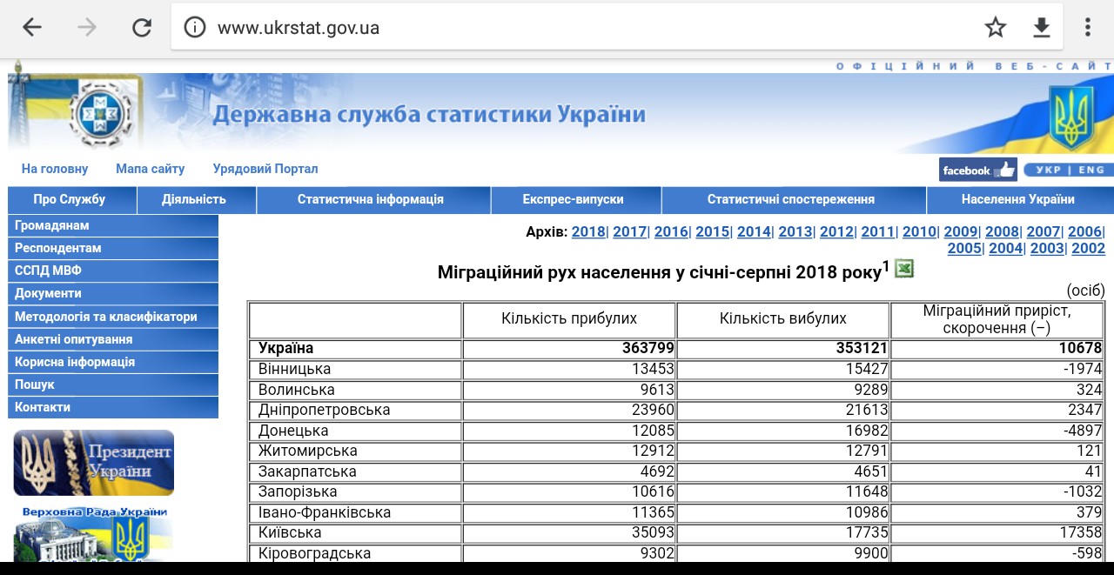The width and height of the screenshot is (1114, 575).
Task: Open the Facebook page button
Action: (977, 170)
